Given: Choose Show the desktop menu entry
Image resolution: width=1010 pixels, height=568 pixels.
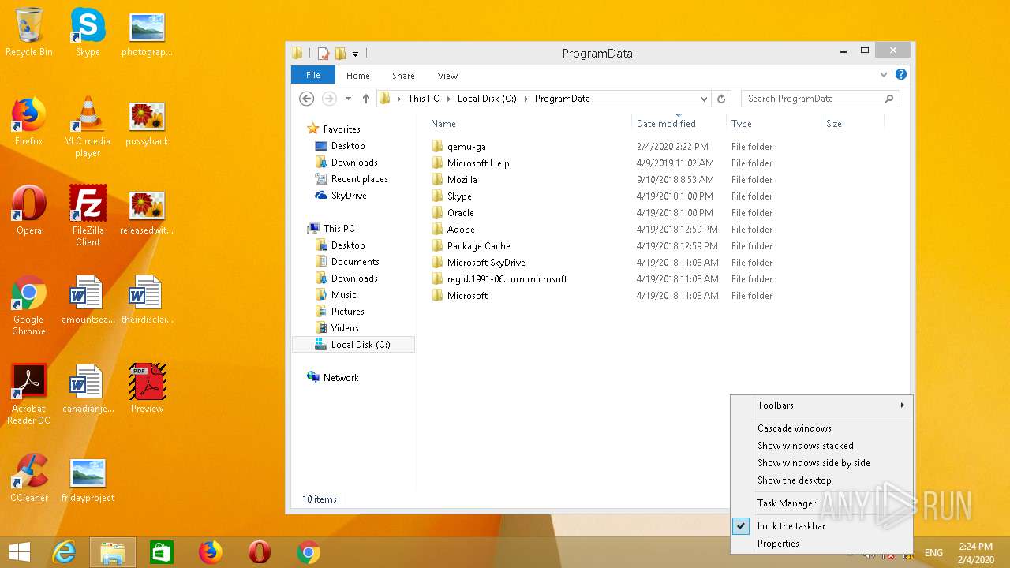Looking at the screenshot, I should [x=821, y=480].
